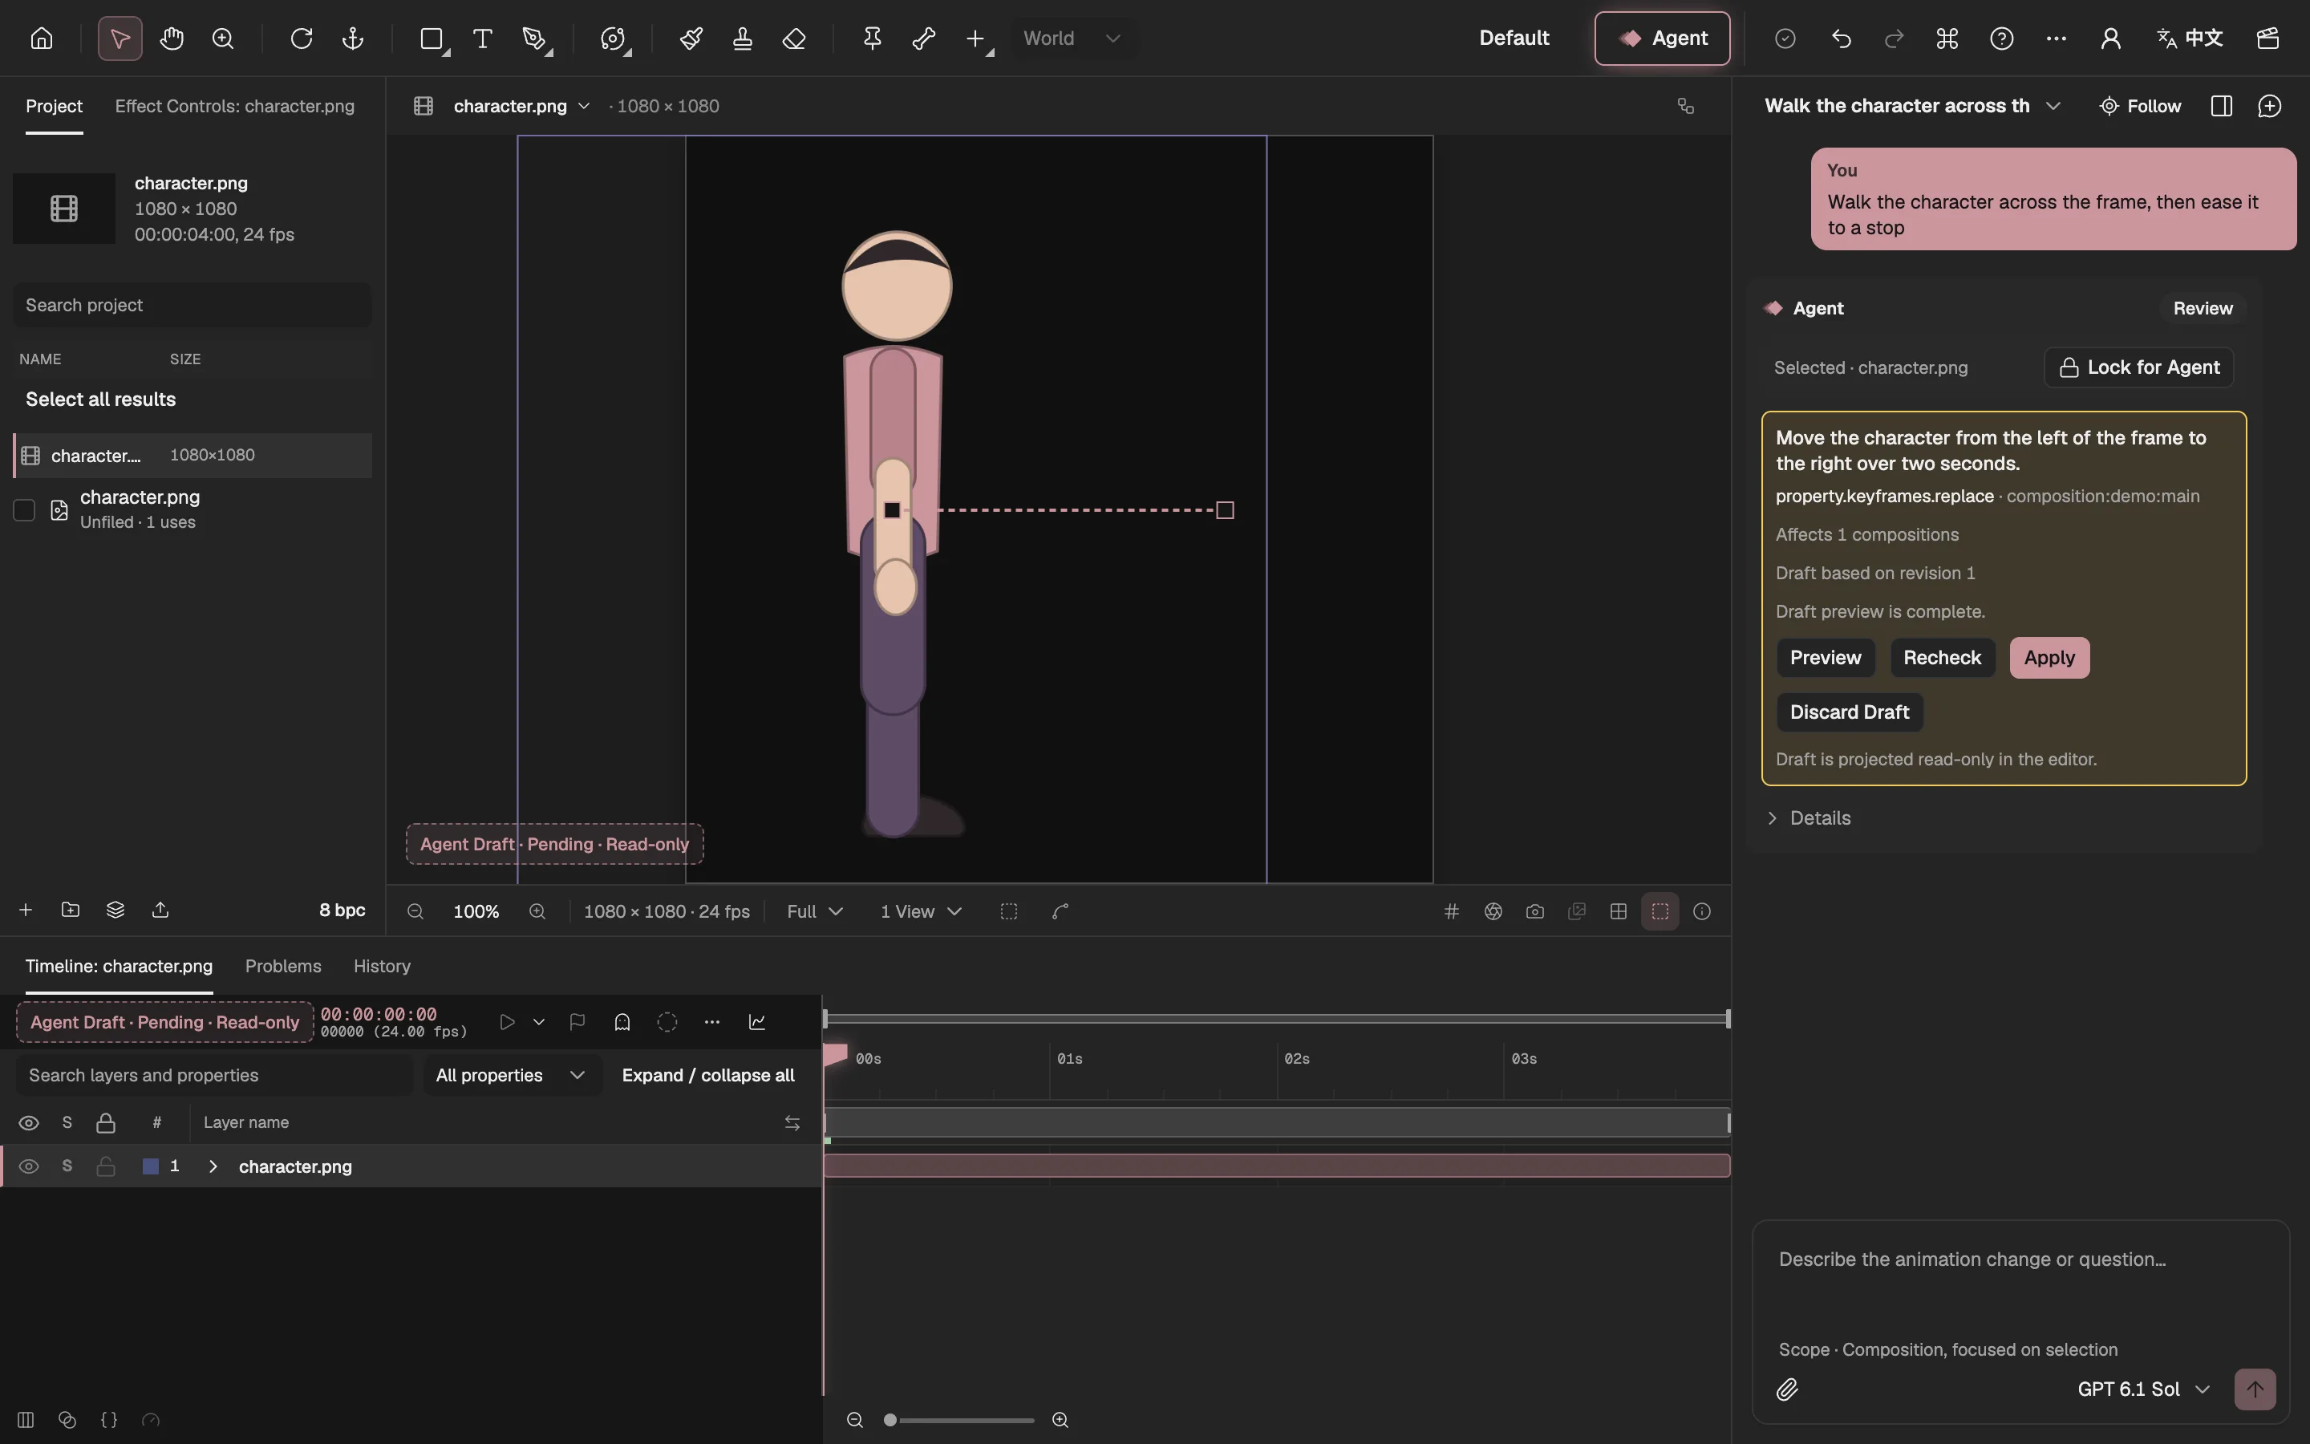Expand the character.png layer properties chevron
The height and width of the screenshot is (1444, 2310).
(213, 1166)
